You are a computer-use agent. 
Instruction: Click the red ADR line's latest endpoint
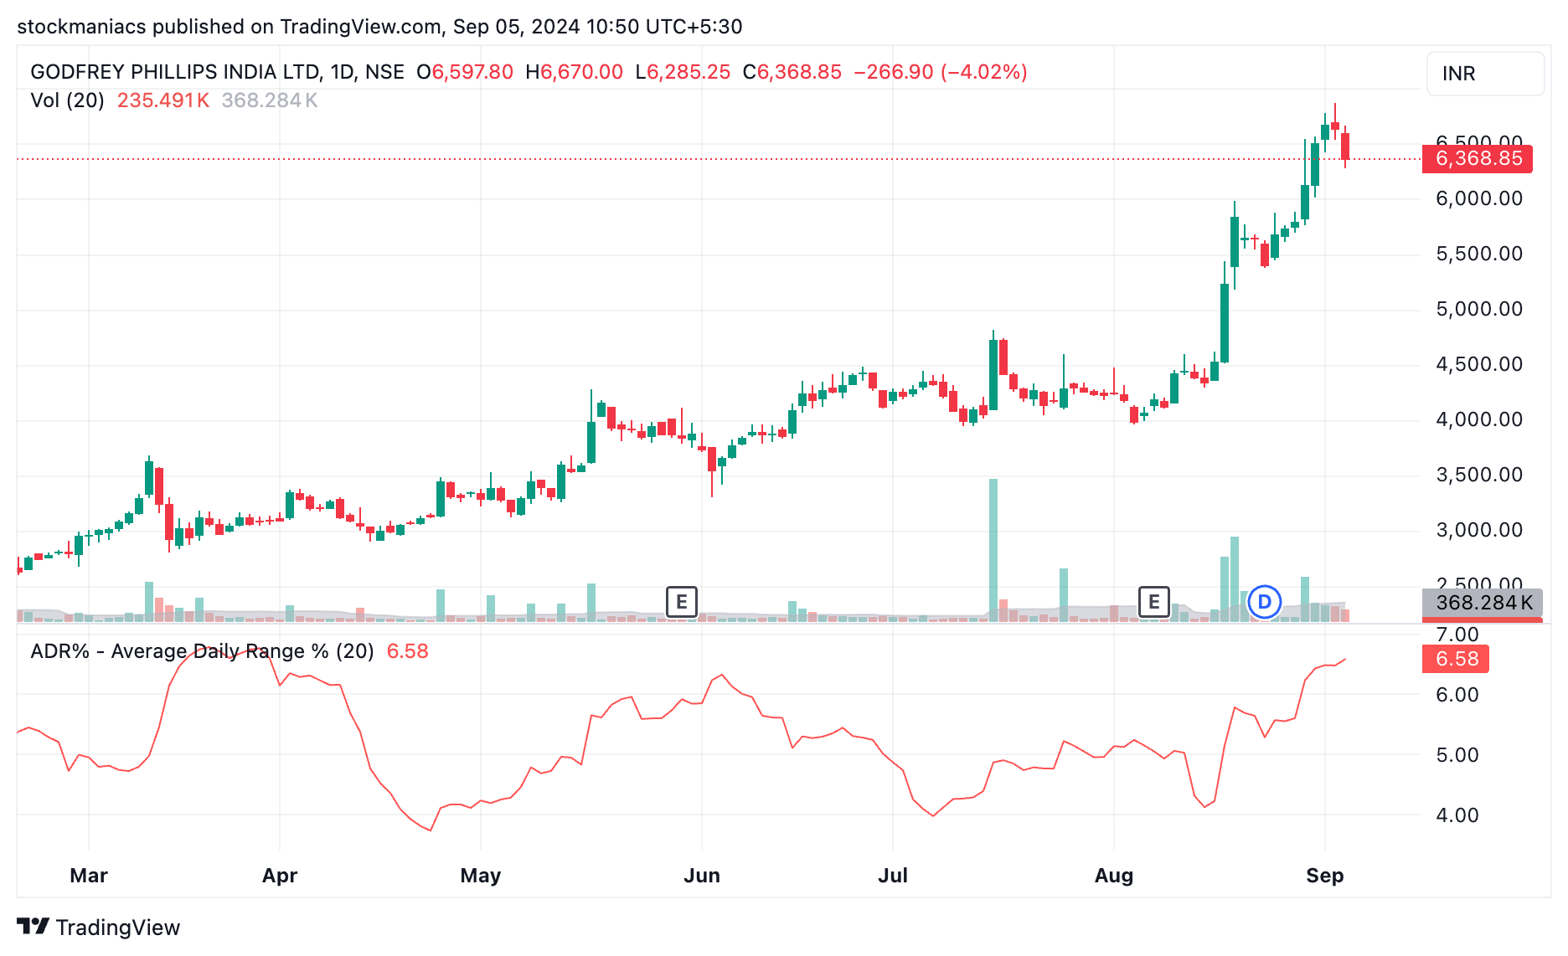click(x=1345, y=660)
